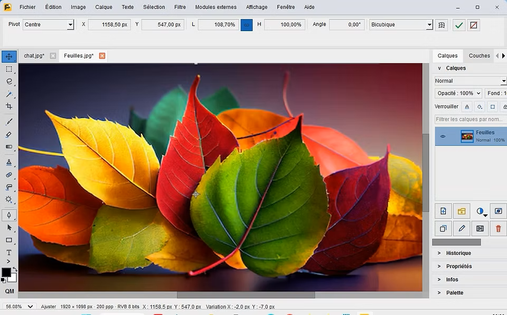
Task: Open the Filtre menu
Action: [180, 7]
